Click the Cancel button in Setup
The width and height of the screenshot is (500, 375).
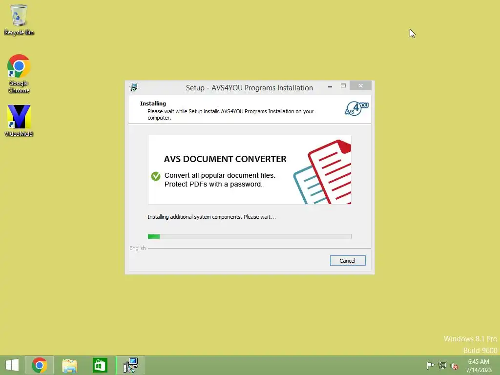[x=348, y=261]
